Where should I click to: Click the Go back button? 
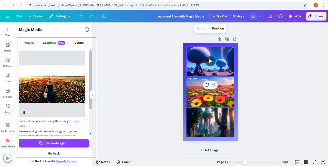54,153
